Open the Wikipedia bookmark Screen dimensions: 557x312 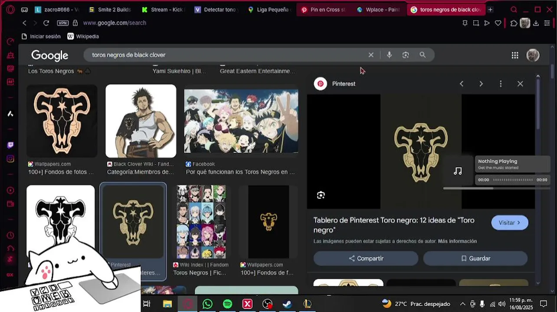click(x=83, y=36)
